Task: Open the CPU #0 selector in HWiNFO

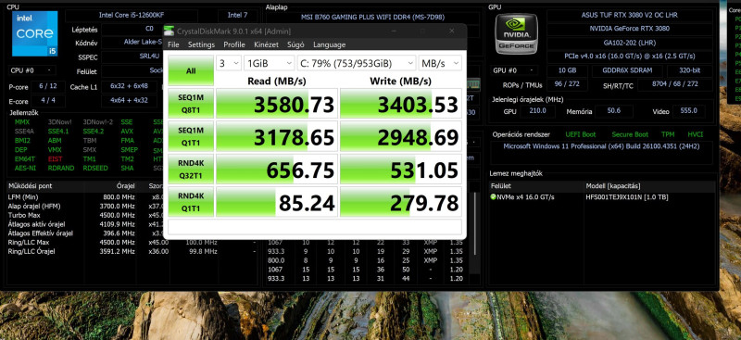Action: click(x=32, y=70)
